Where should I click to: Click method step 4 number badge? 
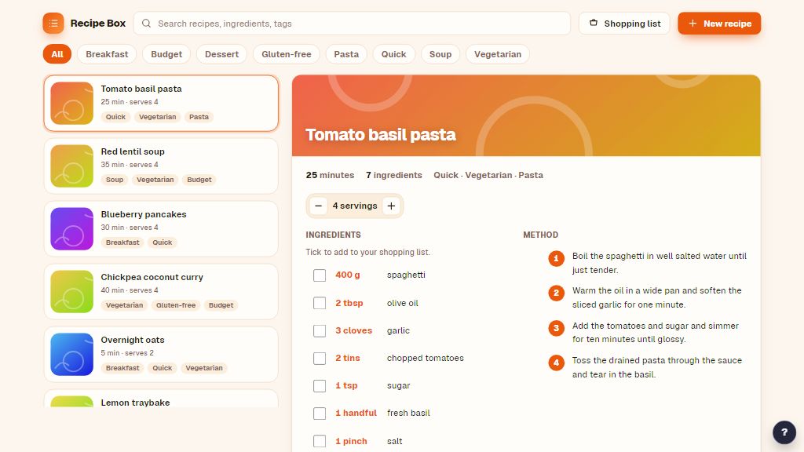[x=557, y=363]
